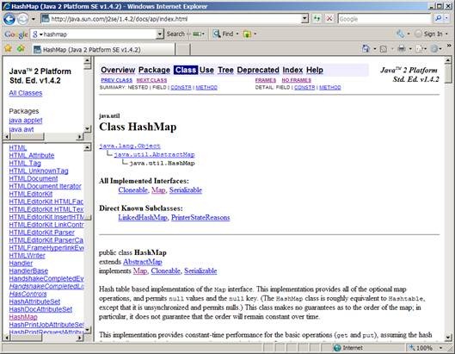Click the packages frame scroll-up arrow
This screenshot has width=455, height=354.
click(x=88, y=60)
